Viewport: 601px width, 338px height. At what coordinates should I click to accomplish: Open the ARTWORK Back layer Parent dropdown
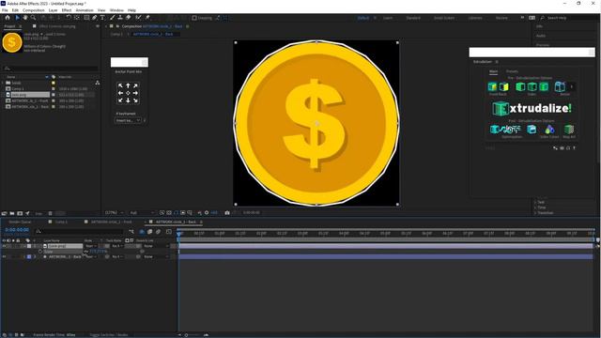pyautogui.click(x=156, y=256)
